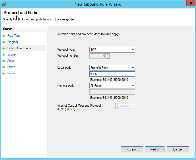Click the 'Specify the protocols and ports' subtitle
Screen dimensions: 196x160
[x=39, y=19]
